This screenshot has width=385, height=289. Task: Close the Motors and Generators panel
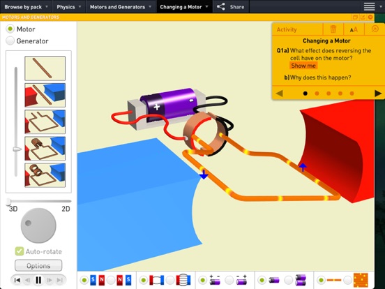(370, 17)
